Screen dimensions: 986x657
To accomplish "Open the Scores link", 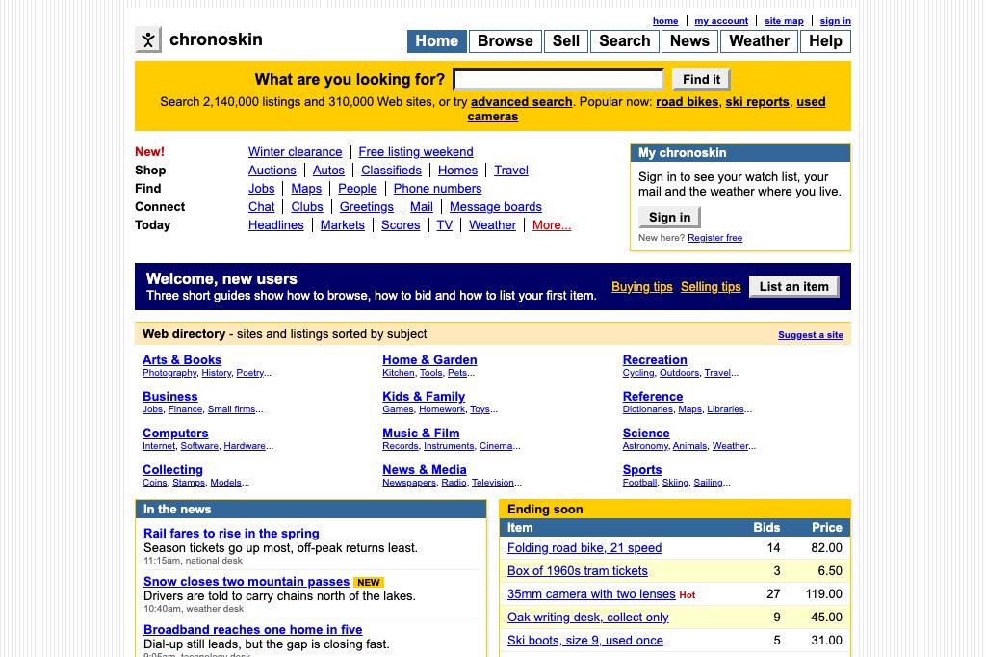I will 400,224.
